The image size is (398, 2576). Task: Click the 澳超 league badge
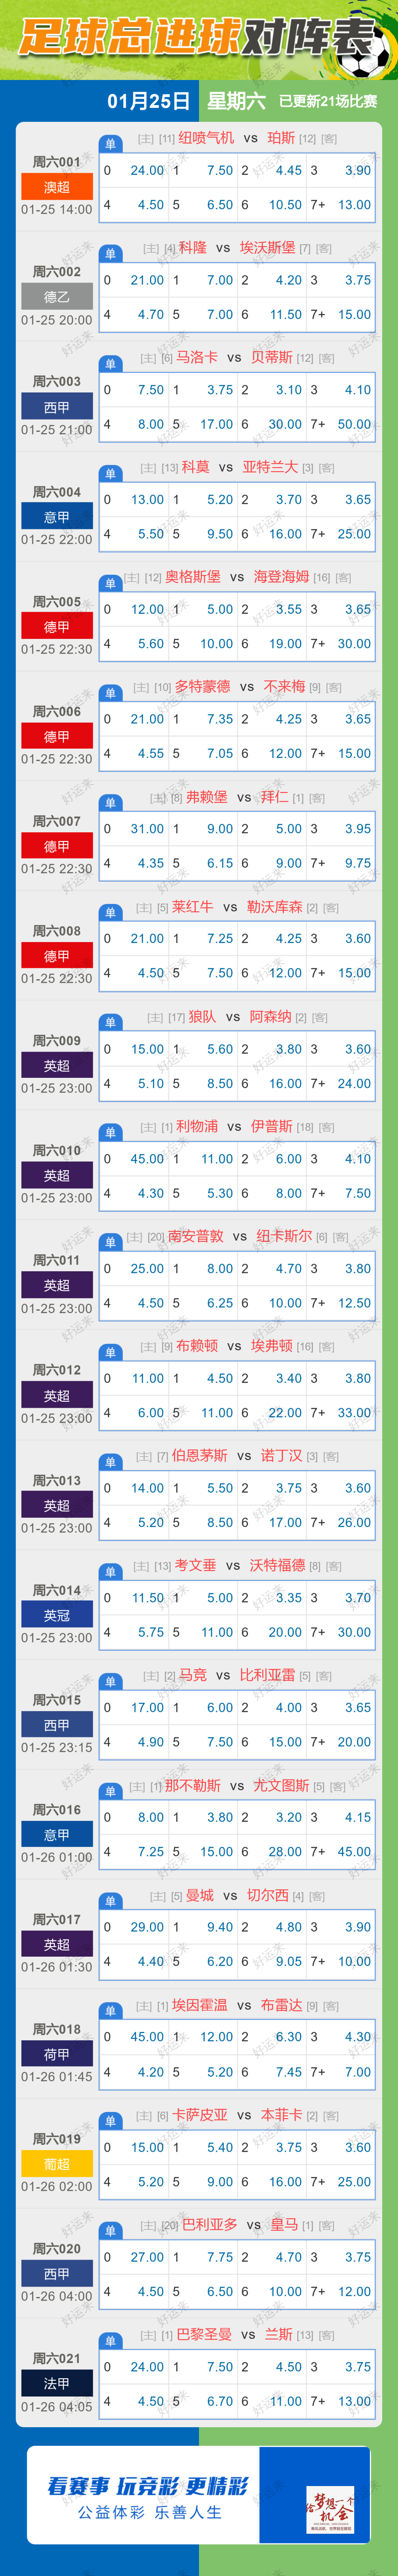[57, 187]
